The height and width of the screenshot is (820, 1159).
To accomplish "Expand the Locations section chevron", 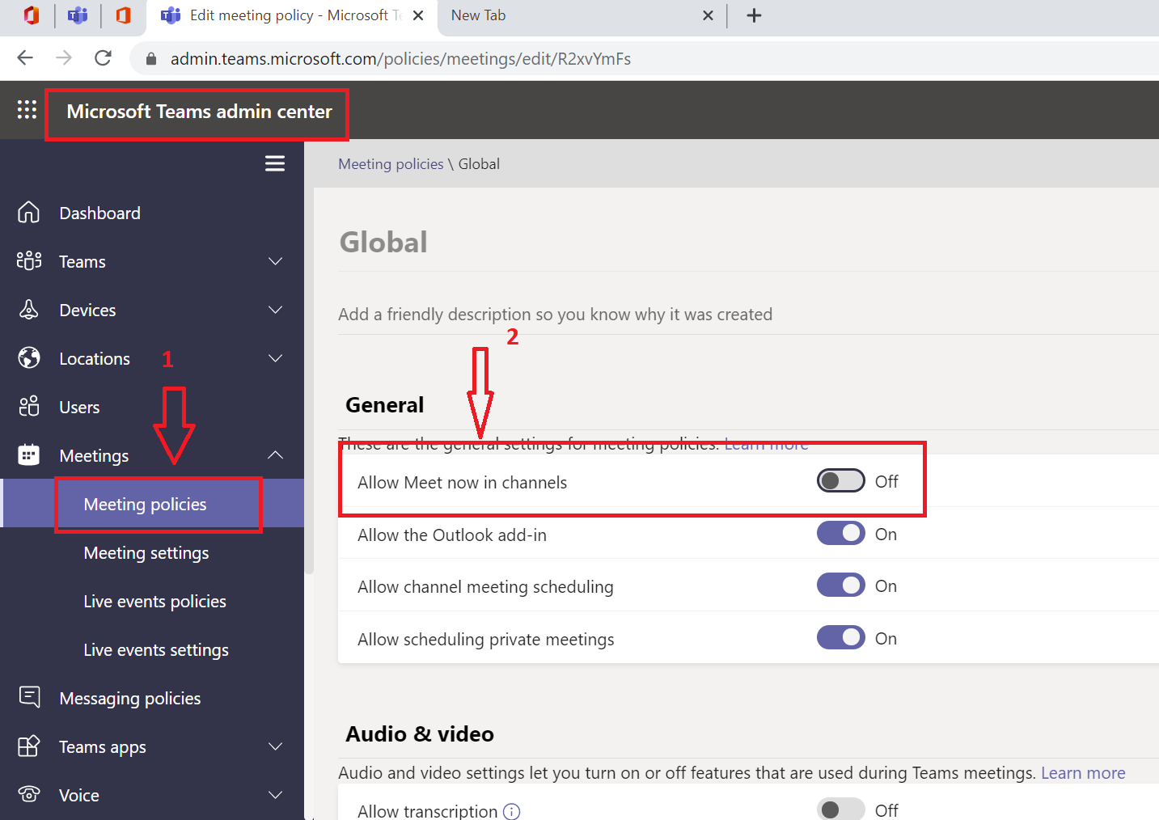I will [x=275, y=358].
